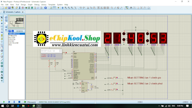Click the schematic overview thumbnail
Viewport: 192px width, 108px height.
click(x=17, y=22)
